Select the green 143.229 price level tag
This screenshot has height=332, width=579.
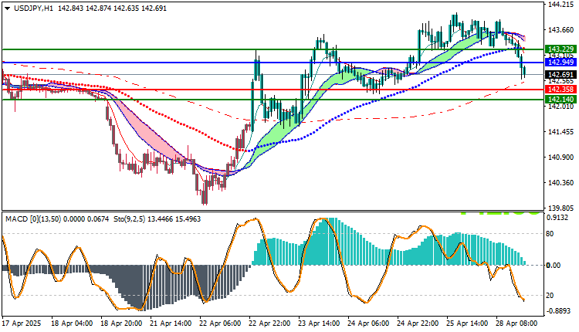click(560, 49)
